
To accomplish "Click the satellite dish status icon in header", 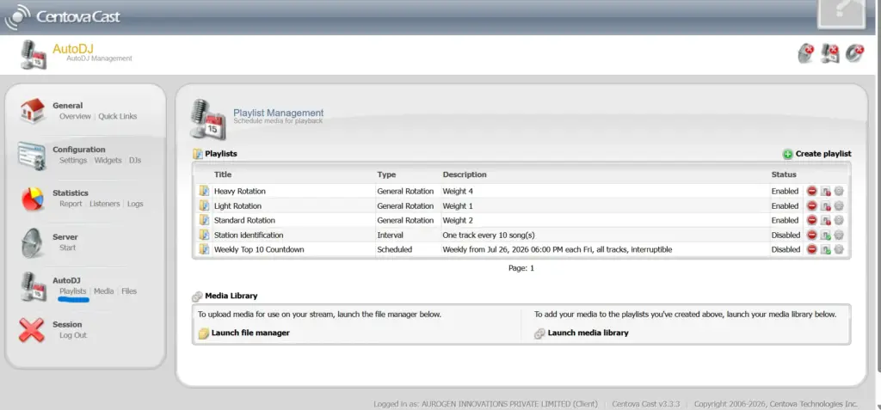I will tap(805, 53).
